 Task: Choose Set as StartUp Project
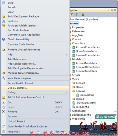pos(20,83)
